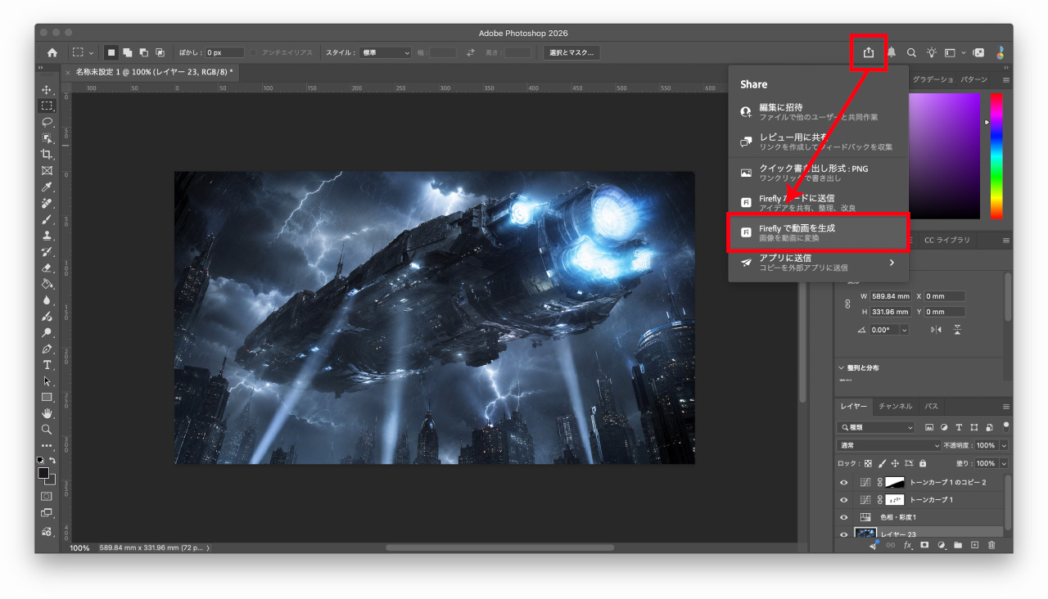This screenshot has width=1048, height=599.
Task: Select the Rectangle shape tool
Action: tap(47, 397)
